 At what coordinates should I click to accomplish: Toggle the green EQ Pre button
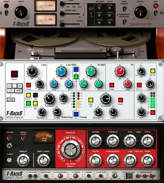pyautogui.click(x=29, y=103)
